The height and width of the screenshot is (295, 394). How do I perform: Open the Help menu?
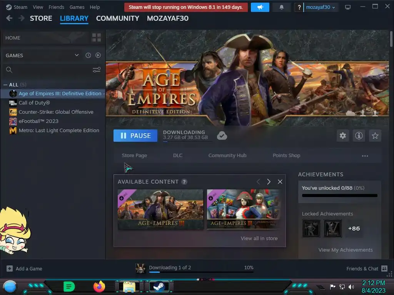coord(95,7)
